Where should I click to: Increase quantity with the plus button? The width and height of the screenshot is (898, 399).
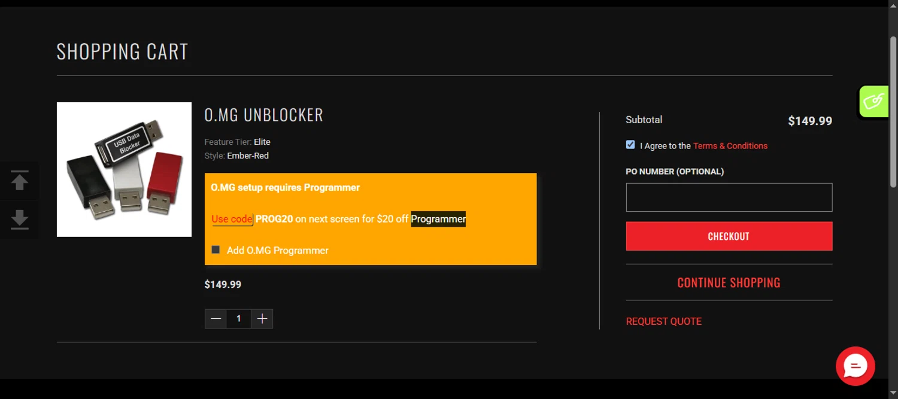point(262,319)
